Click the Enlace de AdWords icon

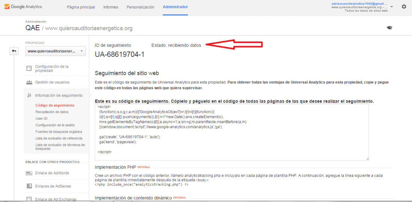click(x=29, y=173)
